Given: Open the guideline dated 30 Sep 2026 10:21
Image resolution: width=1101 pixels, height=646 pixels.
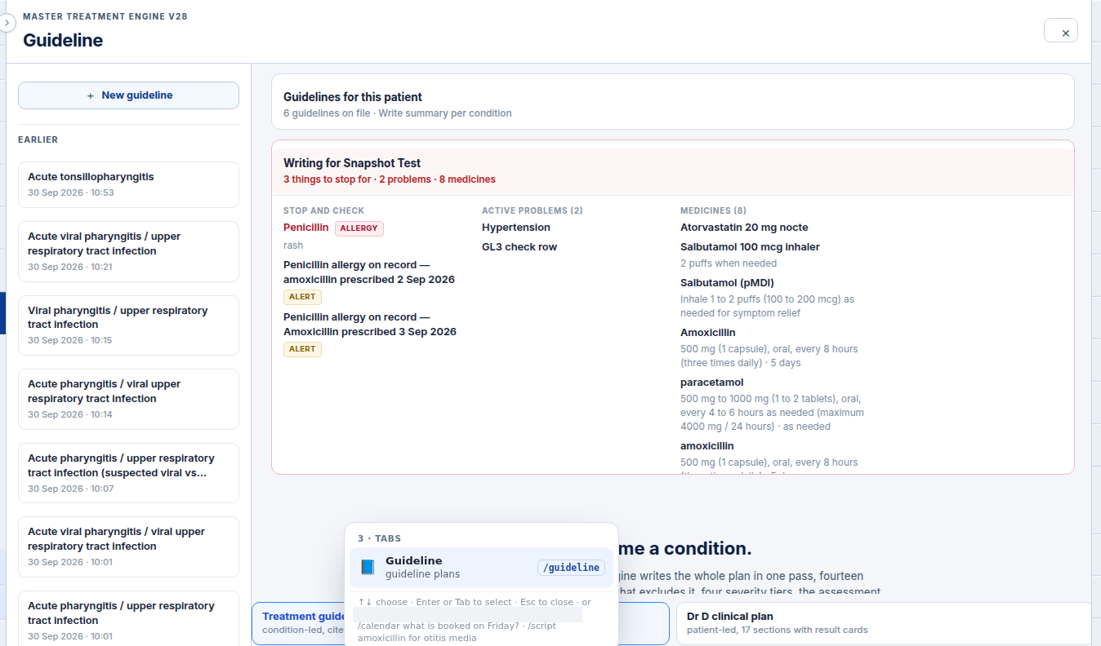Looking at the screenshot, I should [128, 251].
